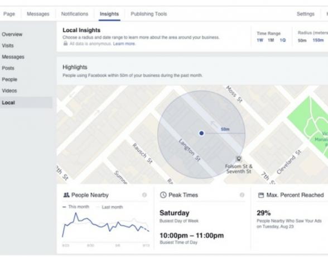Open Settings in the top bar
The image size is (328, 257).
coord(306,14)
